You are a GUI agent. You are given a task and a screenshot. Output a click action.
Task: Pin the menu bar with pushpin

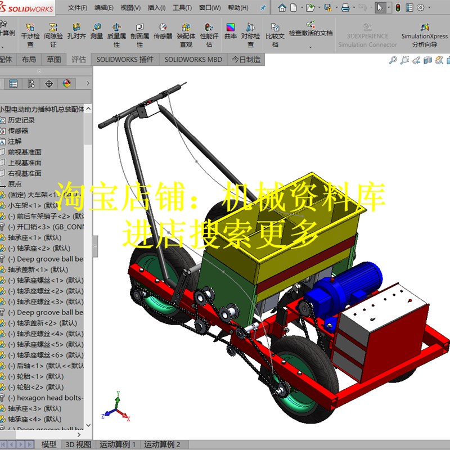coord(263,8)
